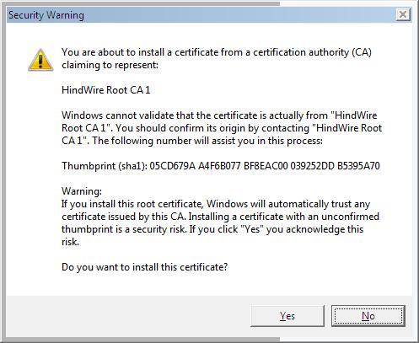This screenshot has width=419, height=343.
Task: Click the 'certificate issued by this CA' line
Action: pyautogui.click(x=220, y=217)
